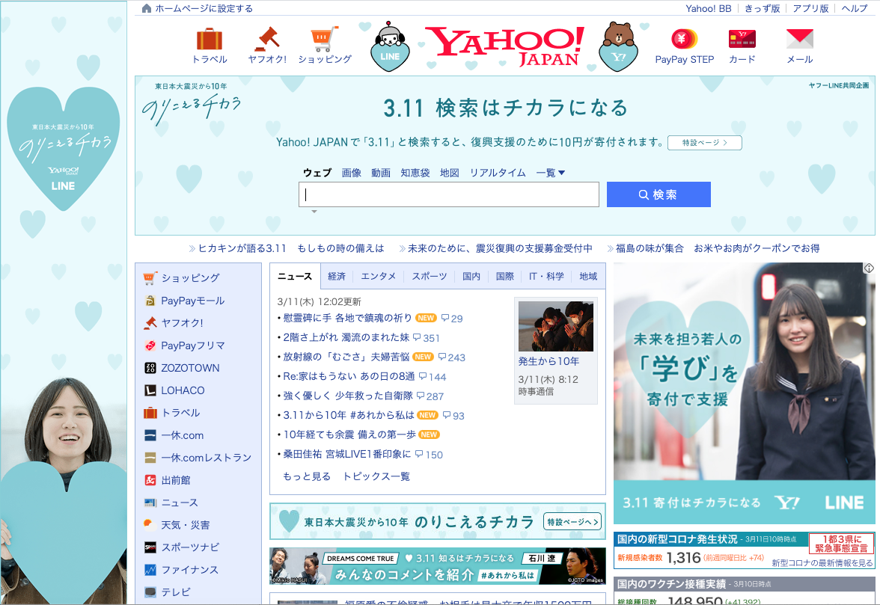Select the 動画 search tab
The image size is (880, 605).
[x=380, y=173]
